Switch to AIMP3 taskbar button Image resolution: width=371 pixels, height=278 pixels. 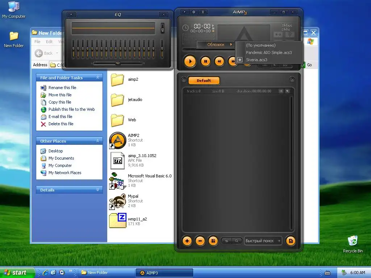point(164,273)
